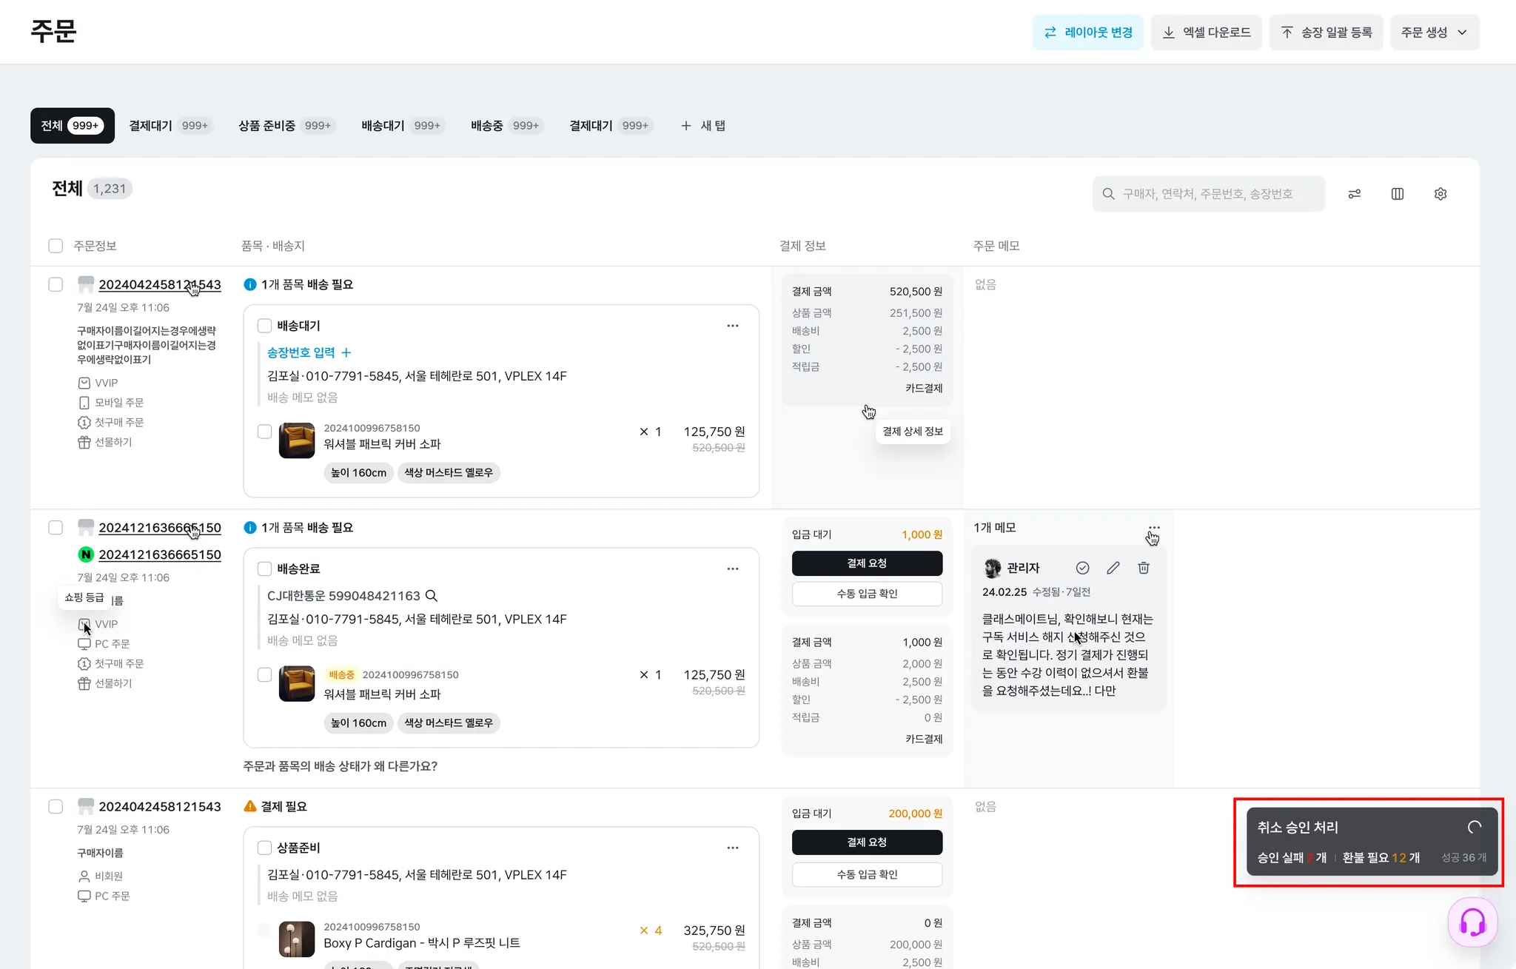
Task: Open the 1개 메모 three-dot menu
Action: click(1153, 528)
